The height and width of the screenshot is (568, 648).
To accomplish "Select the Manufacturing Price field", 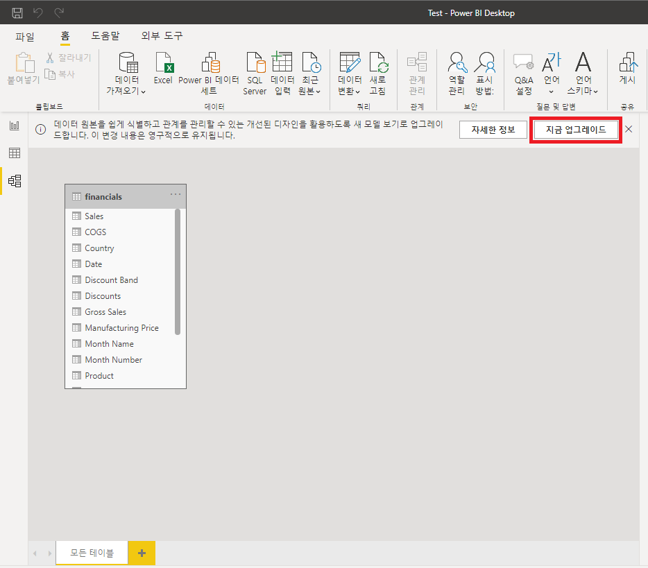I will point(123,327).
